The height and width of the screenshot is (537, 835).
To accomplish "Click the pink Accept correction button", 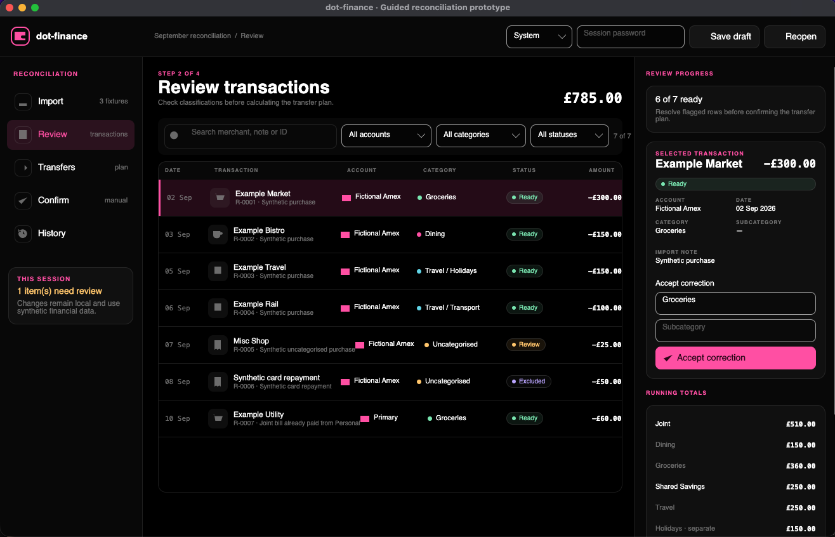I will (x=735, y=358).
